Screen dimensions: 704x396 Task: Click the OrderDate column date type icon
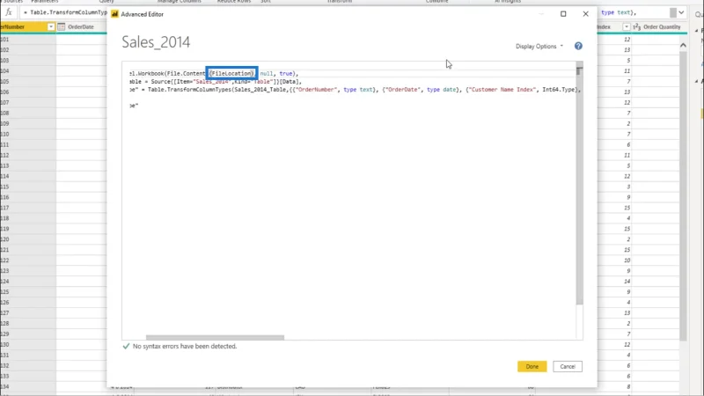tap(62, 27)
